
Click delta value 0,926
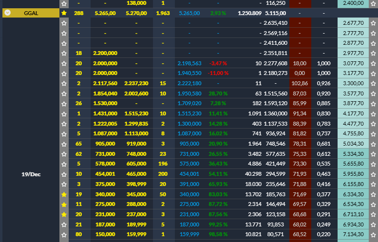pyautogui.click(x=323, y=83)
